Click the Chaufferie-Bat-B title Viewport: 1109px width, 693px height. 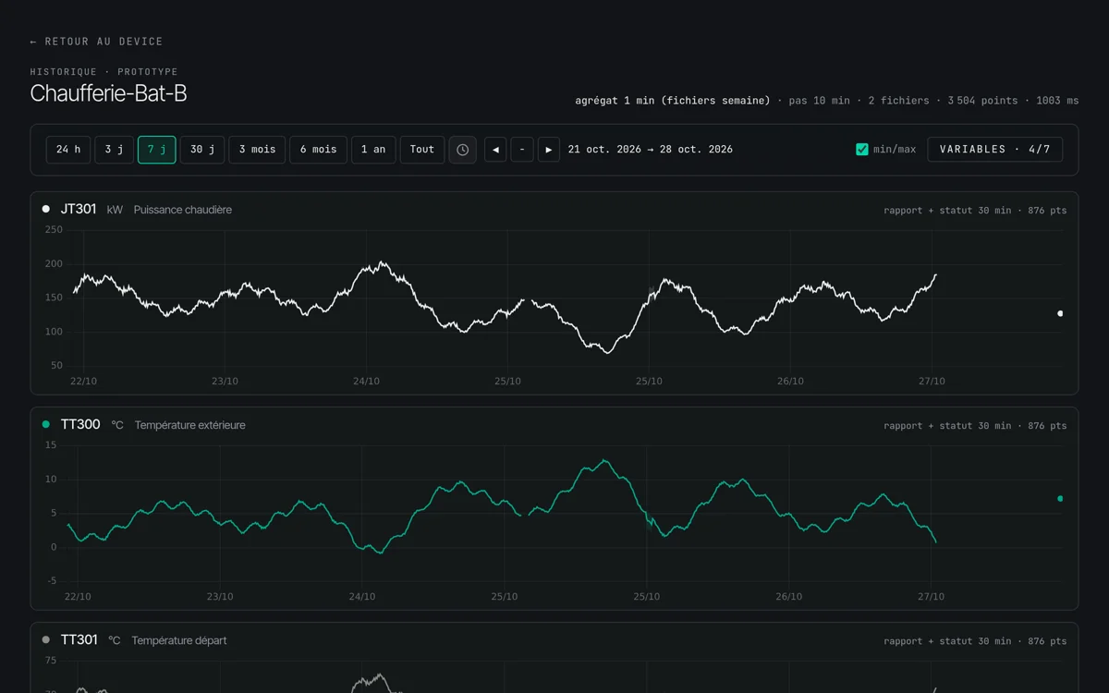(108, 93)
